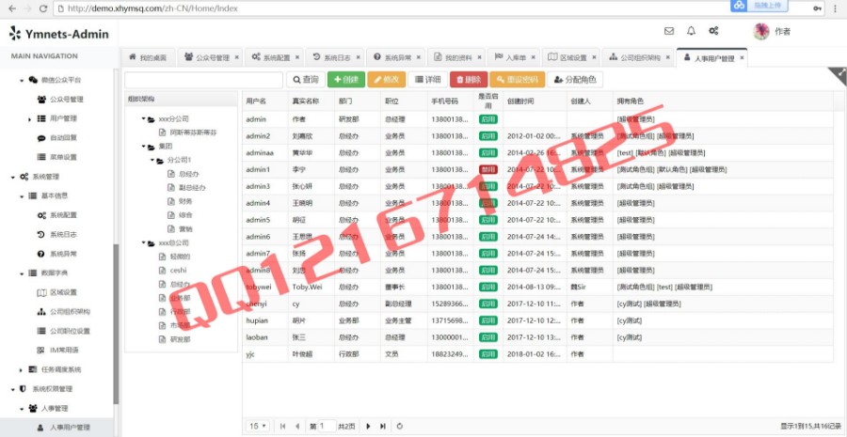Click the 重设密码 button

pyautogui.click(x=518, y=80)
